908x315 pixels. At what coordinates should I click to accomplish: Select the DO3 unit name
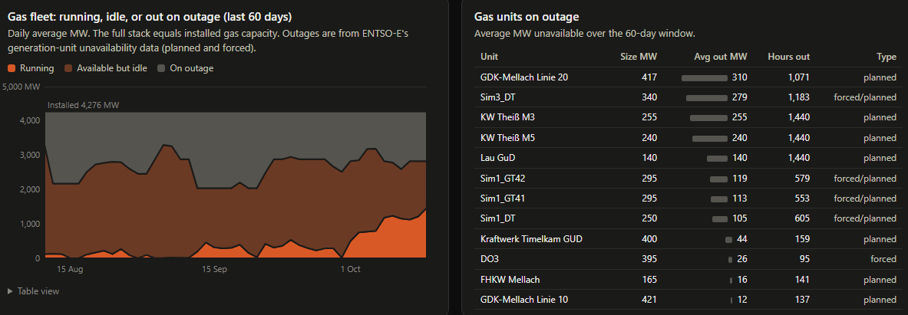tap(489, 259)
